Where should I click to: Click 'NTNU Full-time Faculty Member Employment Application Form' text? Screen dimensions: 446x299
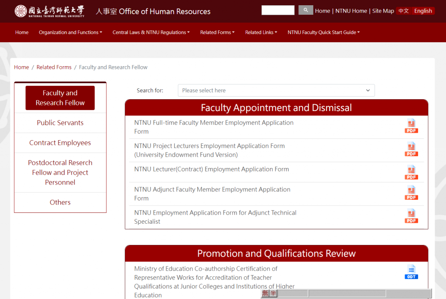213,127
